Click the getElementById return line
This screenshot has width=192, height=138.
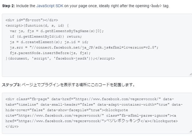46,37
